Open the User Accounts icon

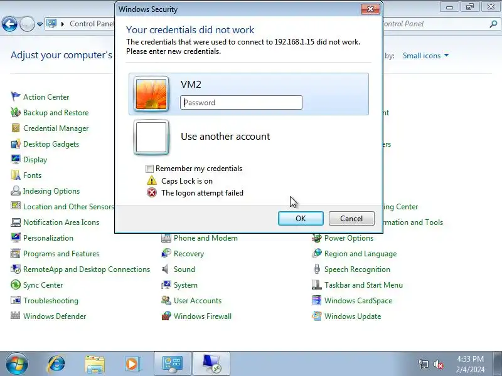(166, 300)
